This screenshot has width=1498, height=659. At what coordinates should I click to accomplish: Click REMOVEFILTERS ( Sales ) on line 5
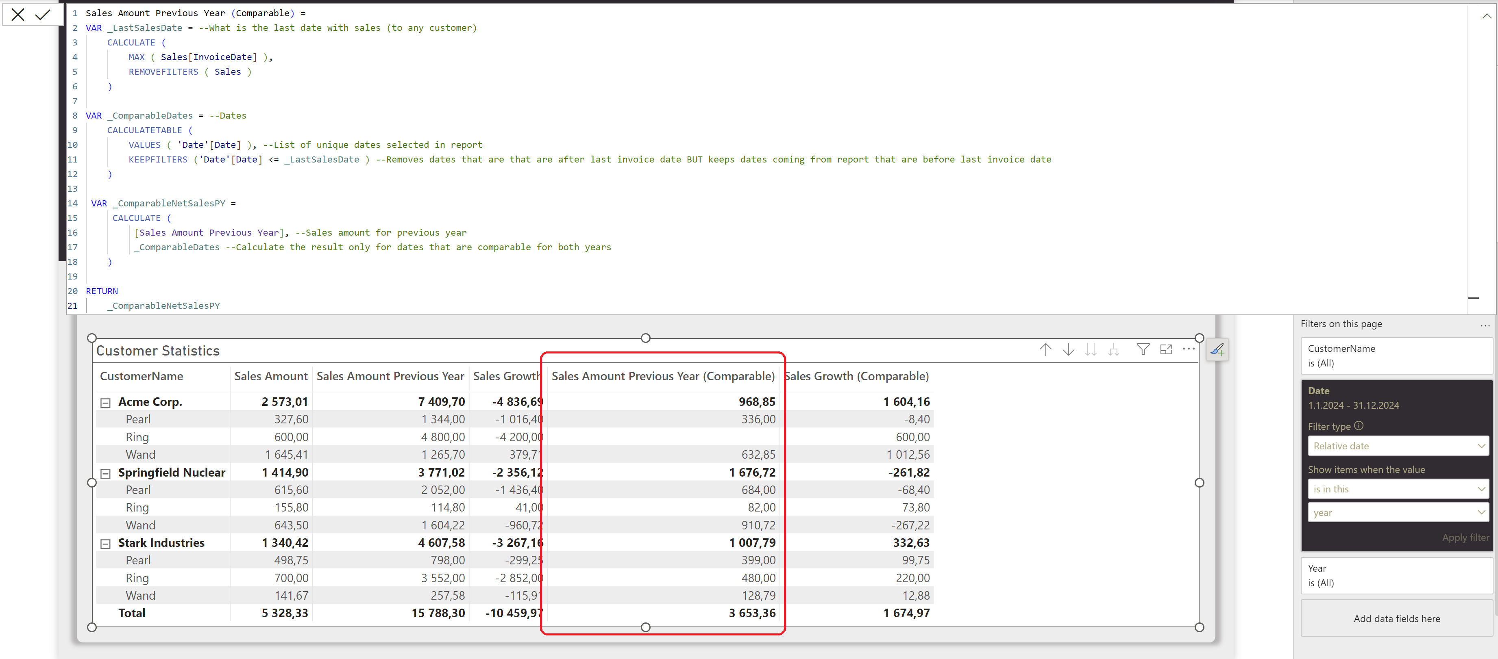190,72
